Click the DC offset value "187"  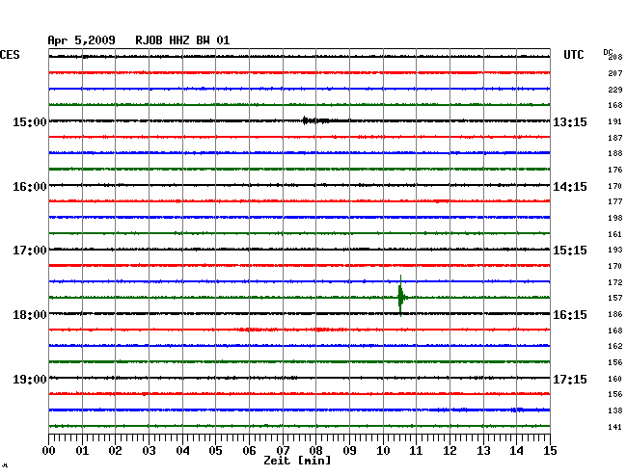pyautogui.click(x=615, y=138)
